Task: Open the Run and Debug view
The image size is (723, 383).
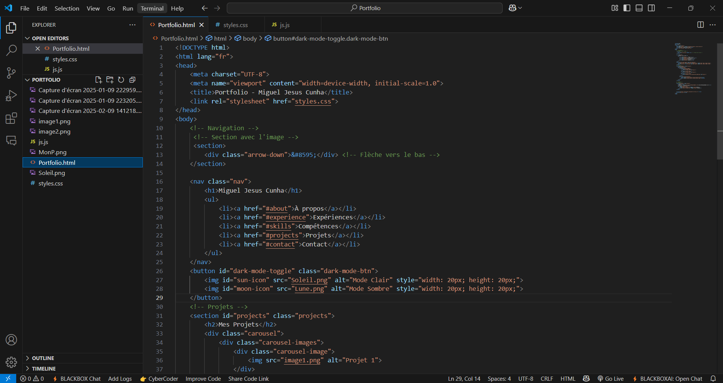Action: pos(11,96)
